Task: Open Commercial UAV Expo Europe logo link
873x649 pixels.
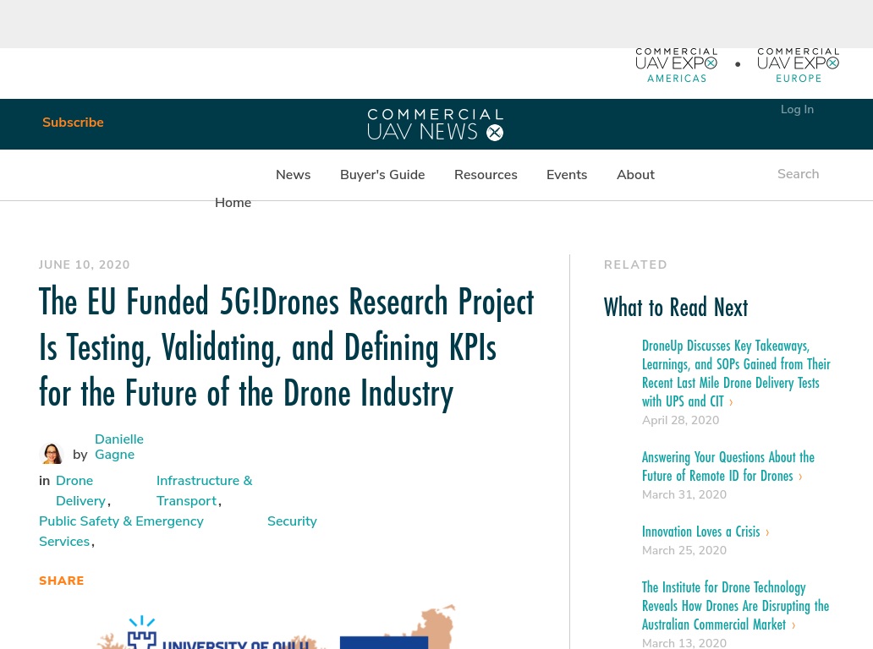Action: coord(798,66)
